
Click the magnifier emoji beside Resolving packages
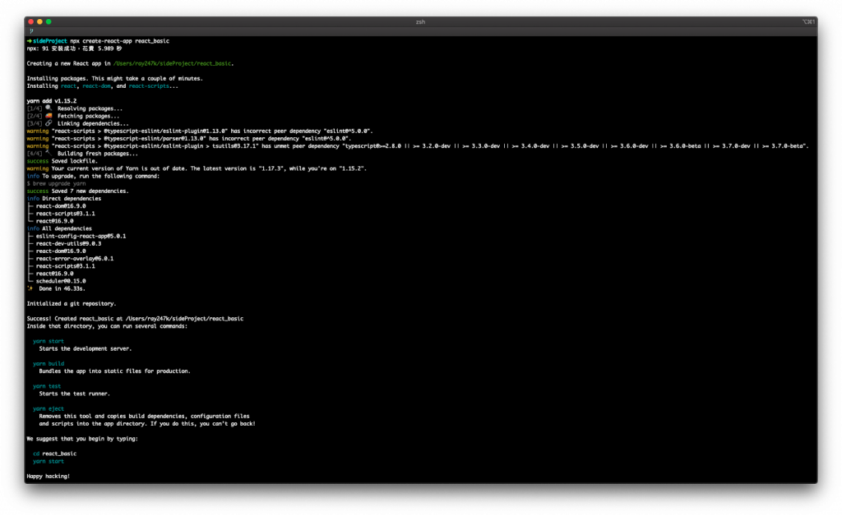[x=49, y=108]
